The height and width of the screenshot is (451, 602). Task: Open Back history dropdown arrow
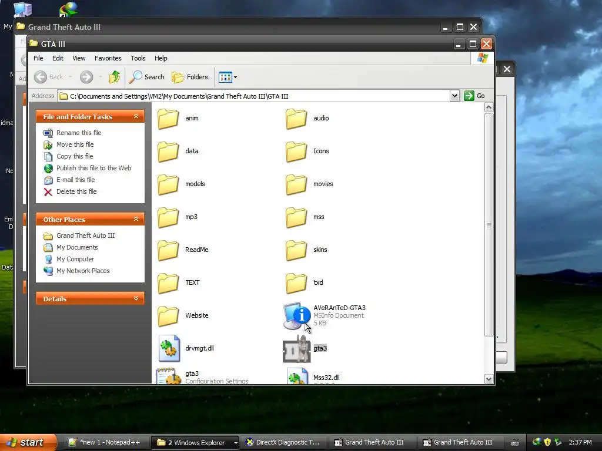71,77
